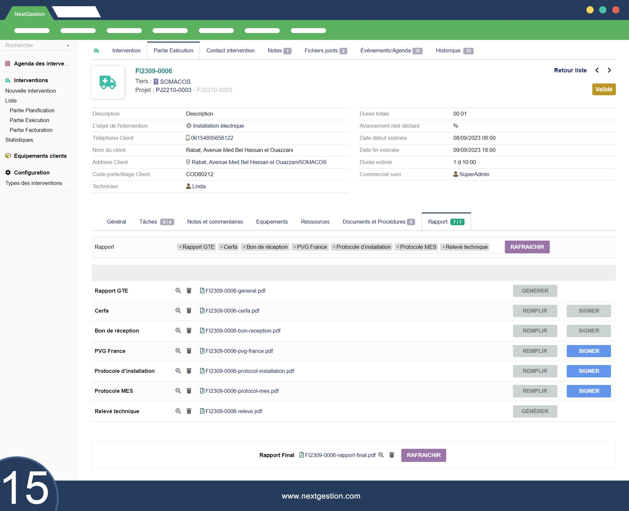
Task: Preview the Rapport Final with magnifier
Action: tap(381, 455)
